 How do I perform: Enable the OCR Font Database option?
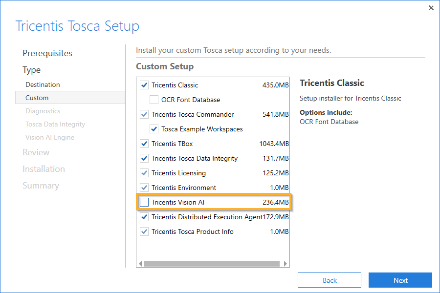coord(154,100)
